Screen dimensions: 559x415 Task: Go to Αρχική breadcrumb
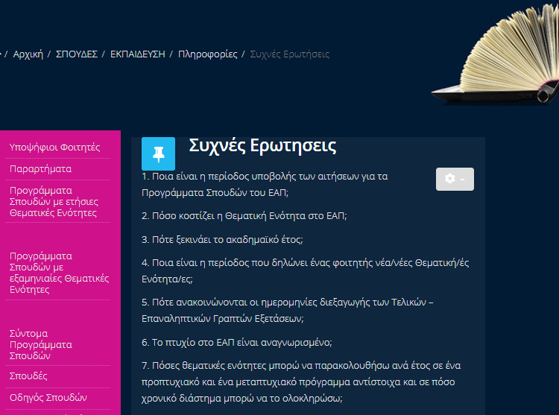(28, 54)
